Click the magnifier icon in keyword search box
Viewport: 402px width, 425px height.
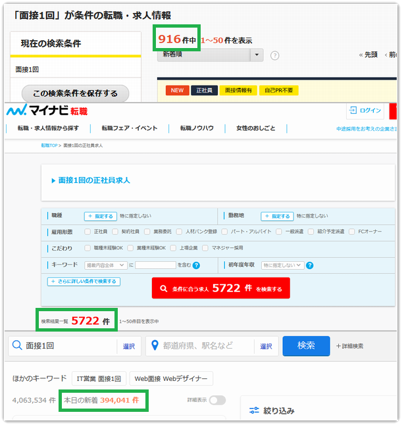click(18, 345)
